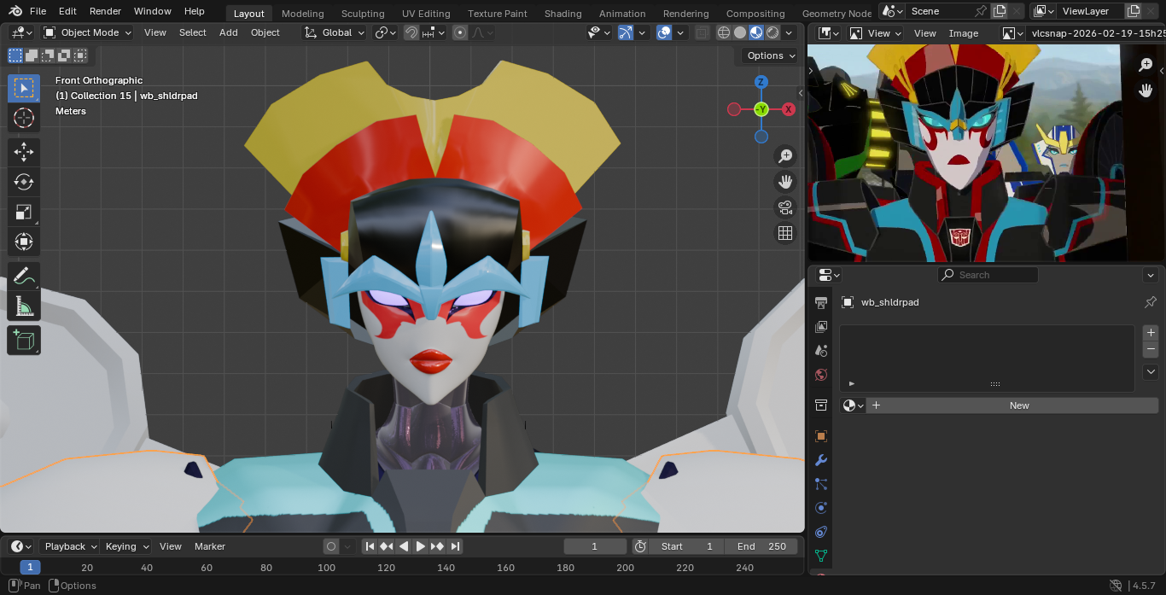Image resolution: width=1166 pixels, height=595 pixels.
Task: Add a material slot with plus
Action: (1151, 333)
